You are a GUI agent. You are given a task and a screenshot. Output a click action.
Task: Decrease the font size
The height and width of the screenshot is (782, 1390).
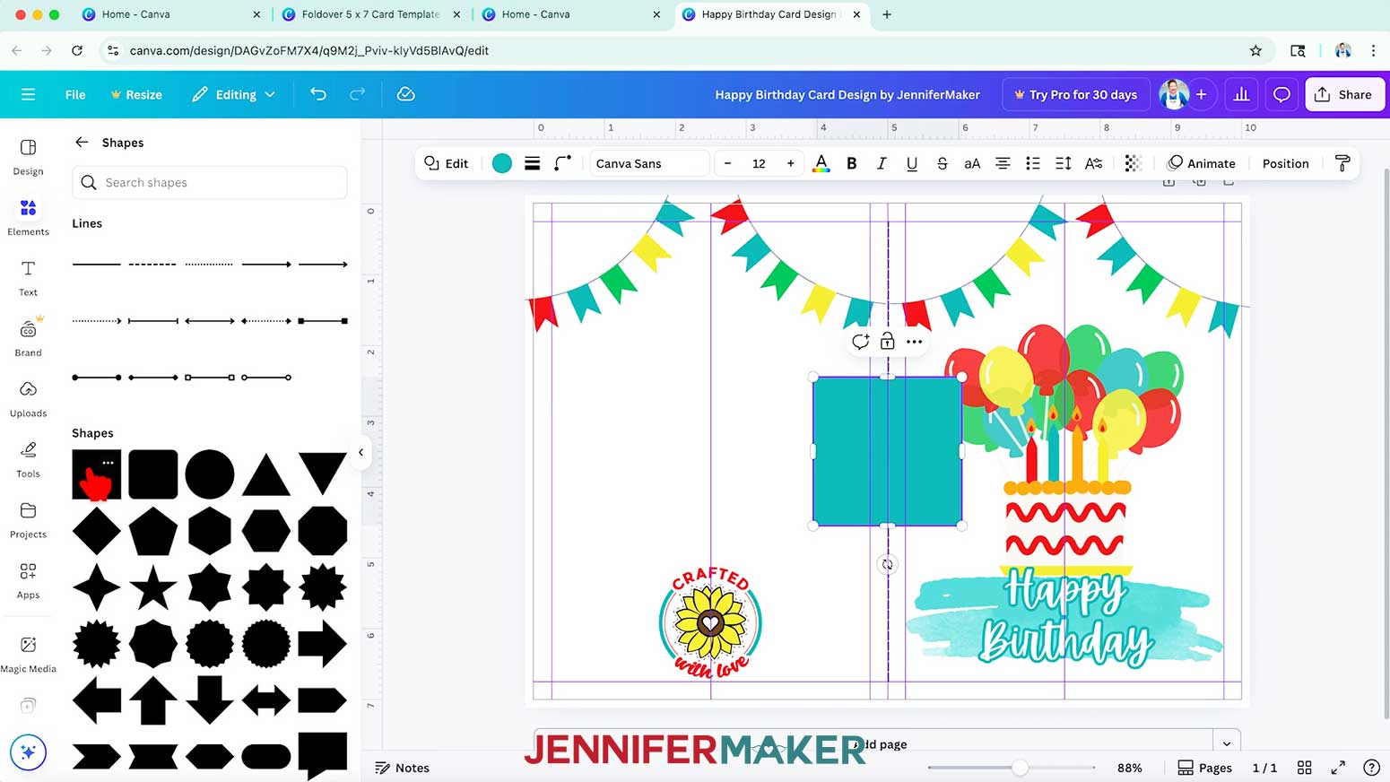click(727, 163)
